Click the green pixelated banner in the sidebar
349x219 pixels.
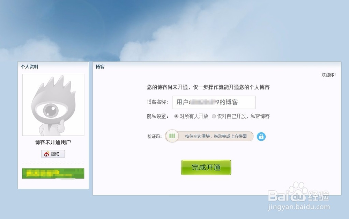[53, 174]
